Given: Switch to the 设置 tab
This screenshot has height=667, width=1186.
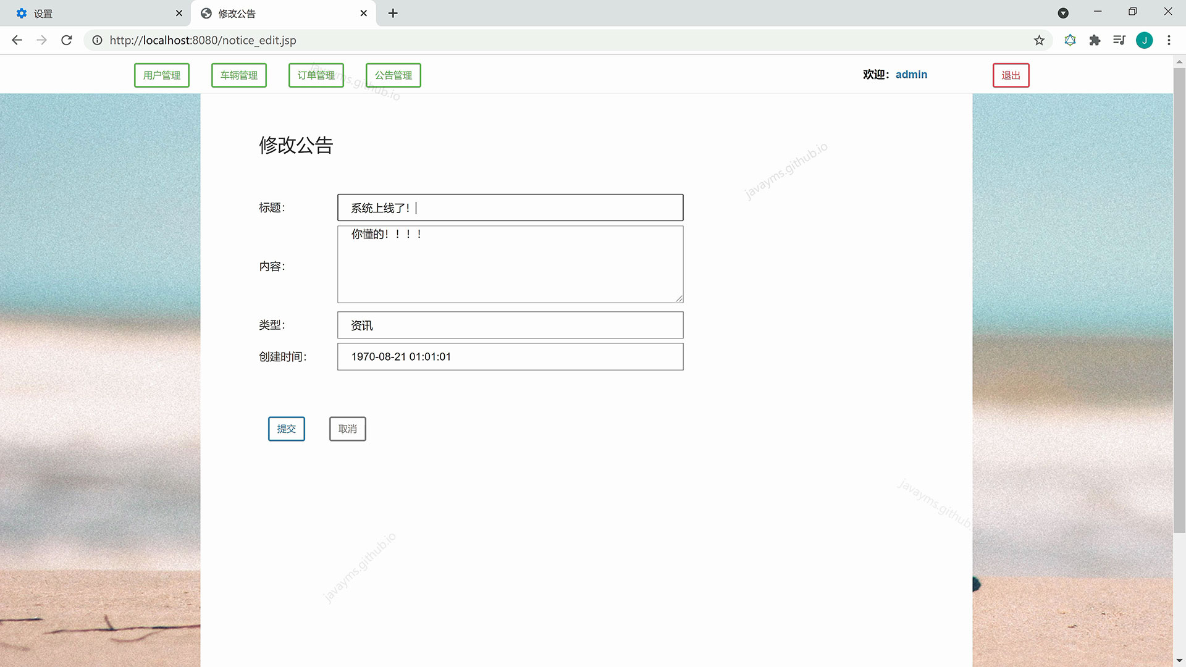Looking at the screenshot, I should pyautogui.click(x=93, y=13).
